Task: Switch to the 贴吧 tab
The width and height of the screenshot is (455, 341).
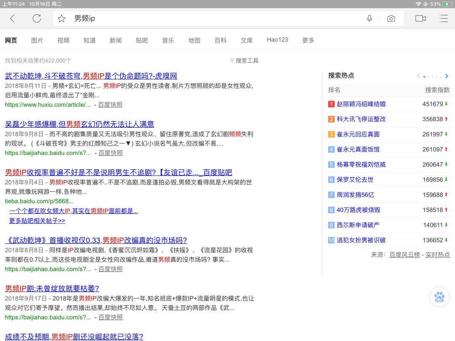Action: (x=142, y=40)
